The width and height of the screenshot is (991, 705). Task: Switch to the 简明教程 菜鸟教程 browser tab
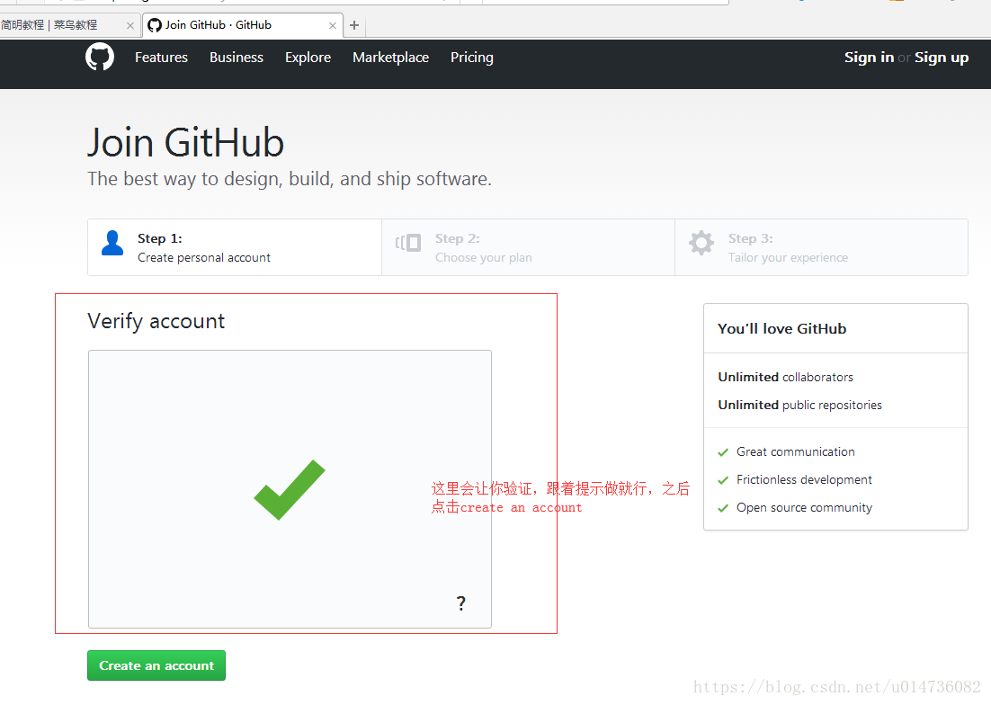[68, 25]
